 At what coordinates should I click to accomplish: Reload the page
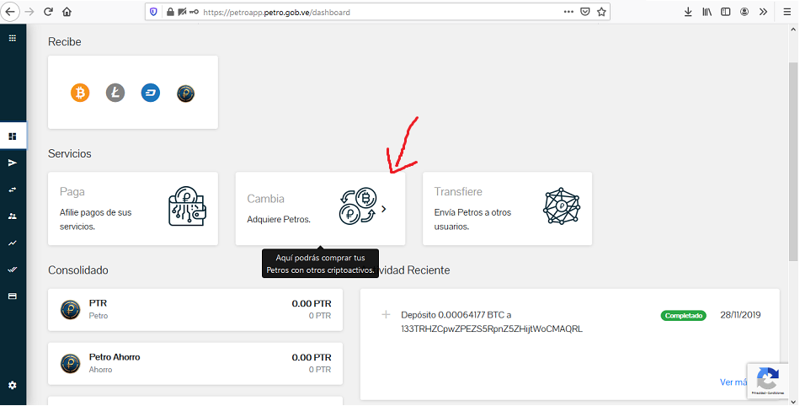[x=49, y=12]
